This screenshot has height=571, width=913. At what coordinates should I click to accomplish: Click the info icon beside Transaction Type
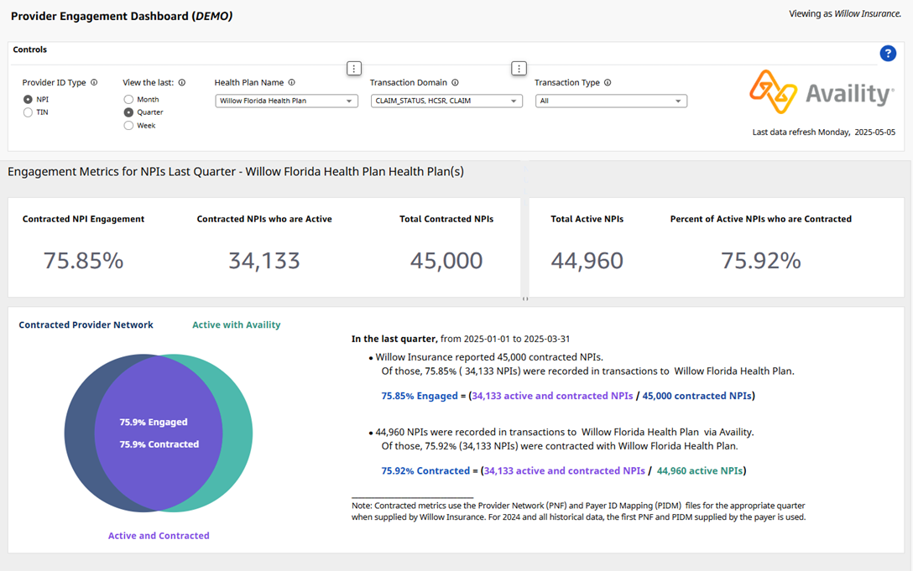608,82
